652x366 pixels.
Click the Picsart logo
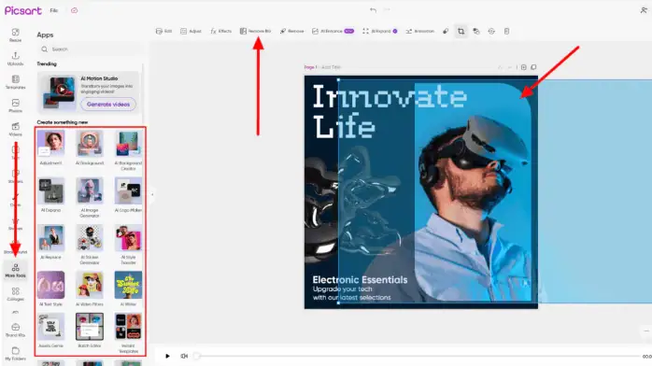22,11
